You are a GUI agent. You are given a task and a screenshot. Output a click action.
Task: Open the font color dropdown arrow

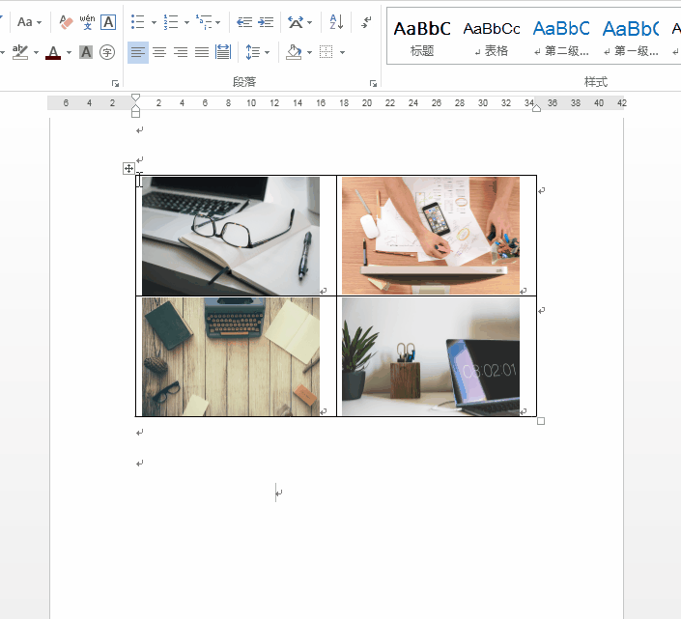pyautogui.click(x=69, y=53)
